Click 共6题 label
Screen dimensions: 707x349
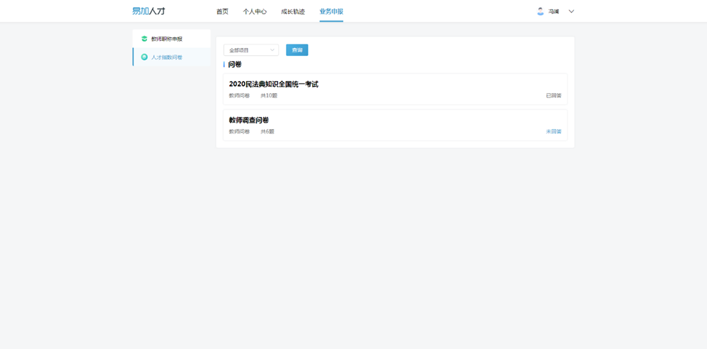tap(268, 131)
